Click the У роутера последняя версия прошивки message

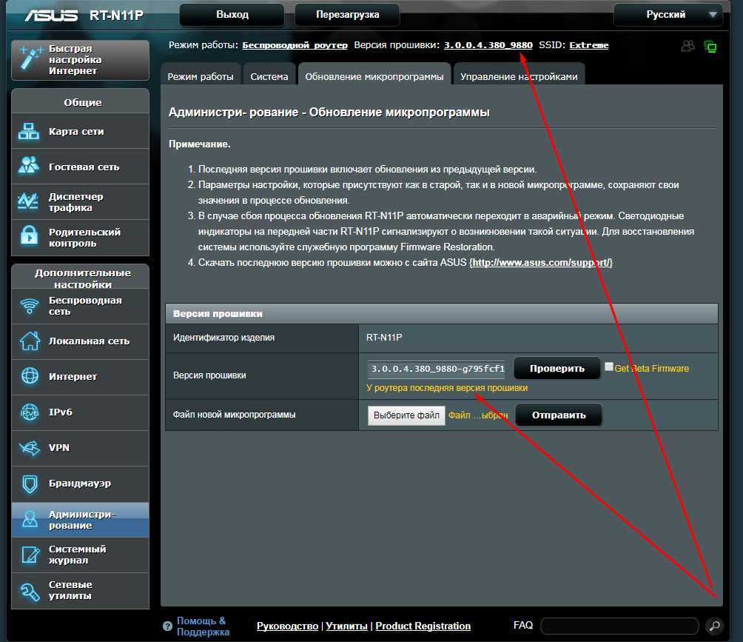(x=447, y=388)
